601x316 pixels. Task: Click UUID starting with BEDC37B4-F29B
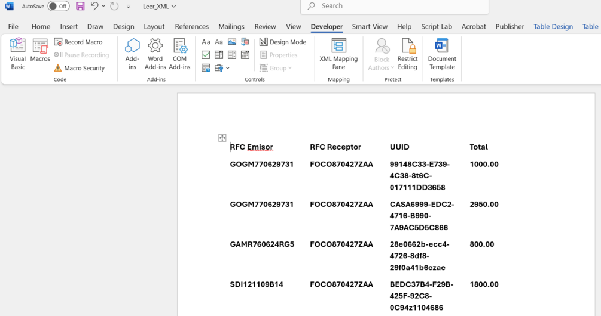tap(422, 296)
